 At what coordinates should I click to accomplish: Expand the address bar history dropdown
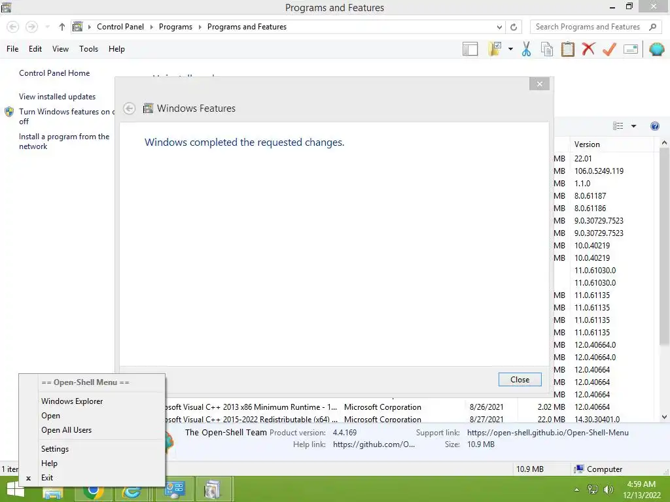pos(499,27)
